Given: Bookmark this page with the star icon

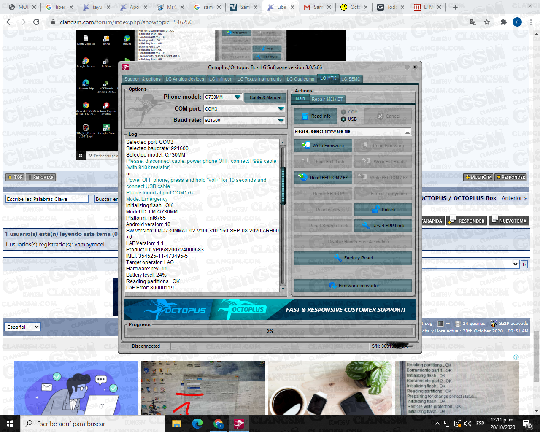Looking at the screenshot, I should click(x=487, y=22).
